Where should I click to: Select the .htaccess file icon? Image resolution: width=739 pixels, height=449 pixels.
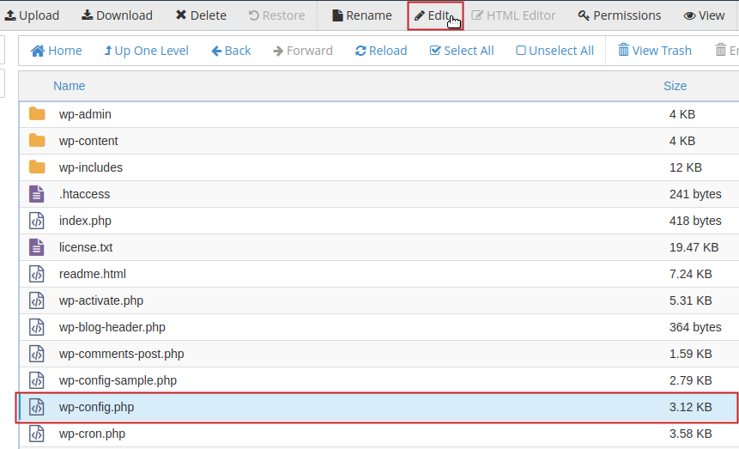(x=36, y=194)
